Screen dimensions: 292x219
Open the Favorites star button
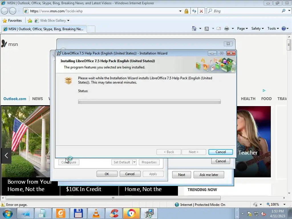[13, 21]
